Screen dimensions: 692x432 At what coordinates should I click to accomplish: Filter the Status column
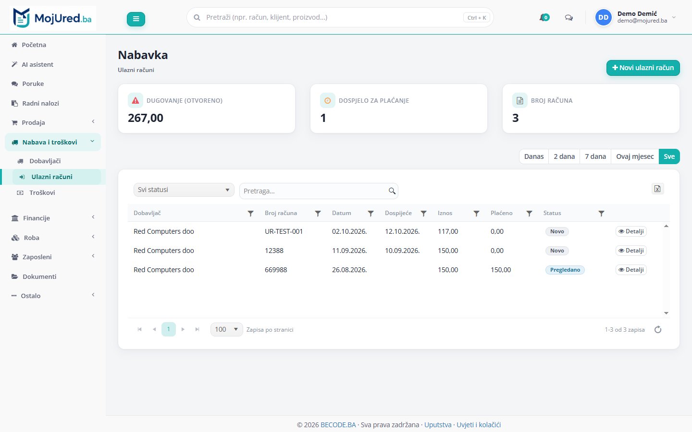601,213
